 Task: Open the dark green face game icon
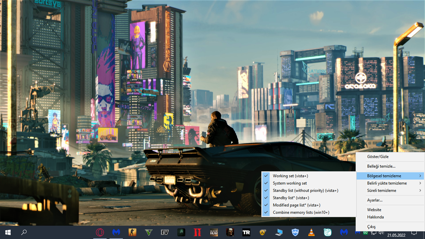pyautogui.click(x=181, y=232)
